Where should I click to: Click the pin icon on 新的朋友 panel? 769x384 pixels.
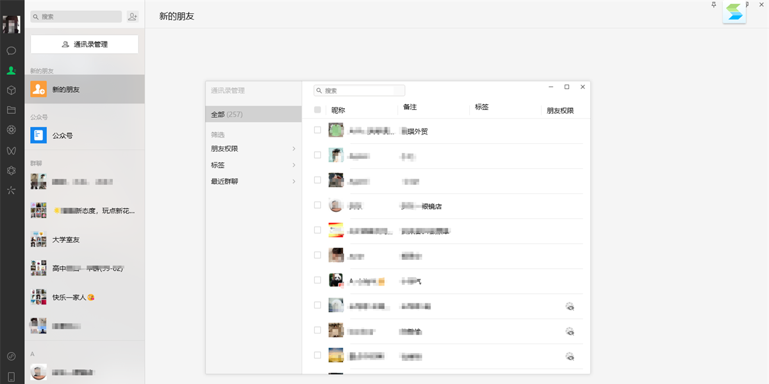pyautogui.click(x=714, y=5)
